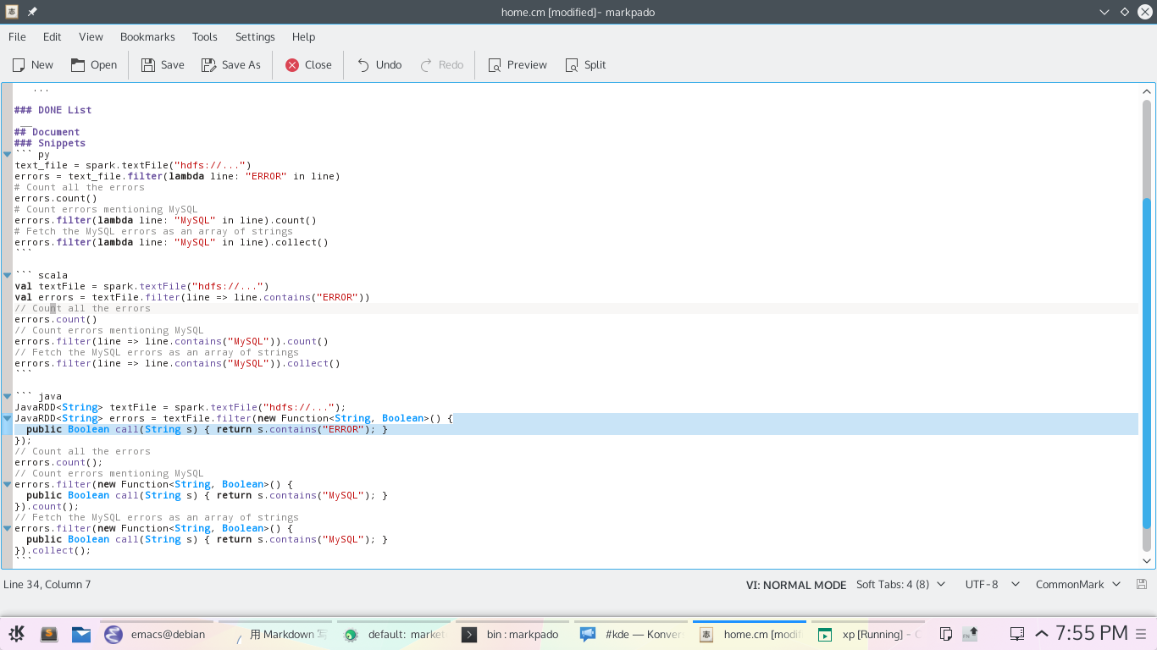Click the 'errors.count();' line in the java block
This screenshot has height=650, width=1157.
coord(58,462)
